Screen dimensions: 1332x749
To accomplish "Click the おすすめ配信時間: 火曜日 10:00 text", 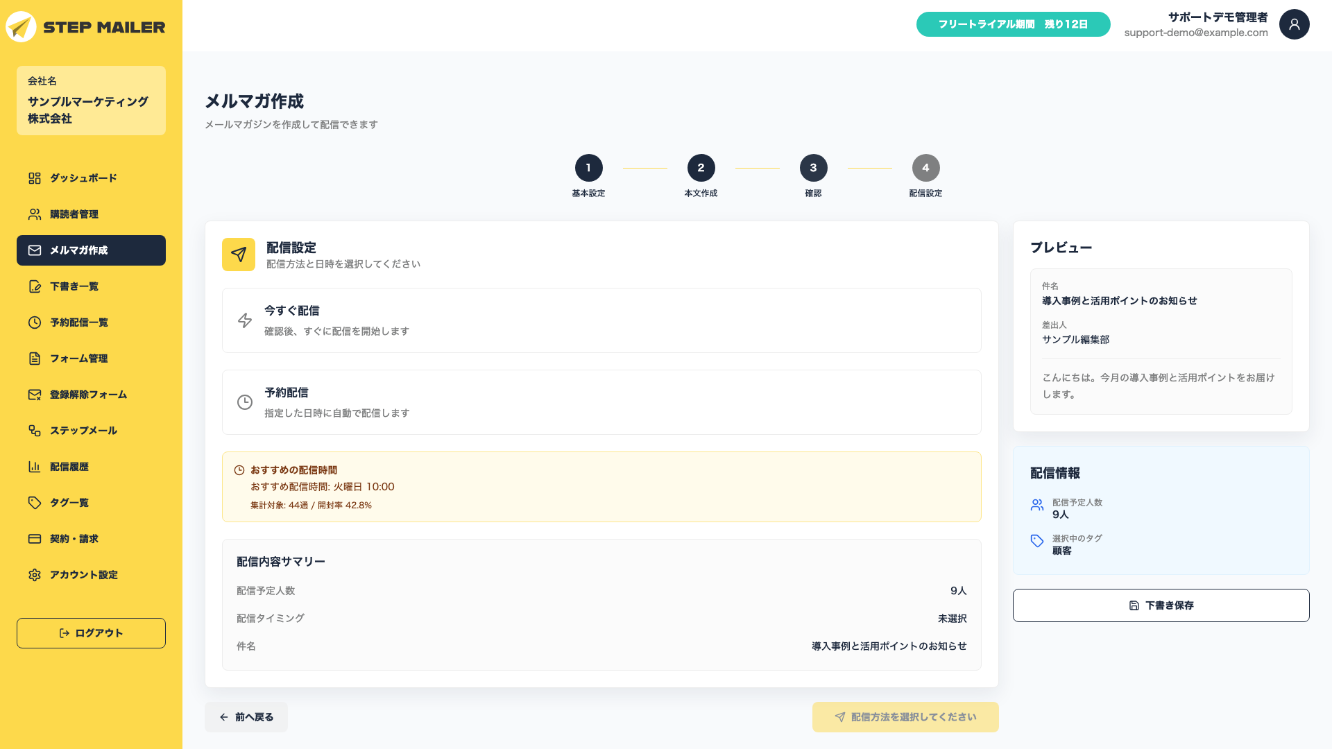I will coord(323,487).
